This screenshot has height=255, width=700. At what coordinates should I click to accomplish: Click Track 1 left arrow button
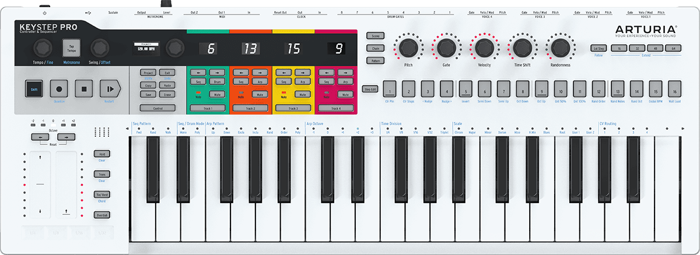coord(198,72)
